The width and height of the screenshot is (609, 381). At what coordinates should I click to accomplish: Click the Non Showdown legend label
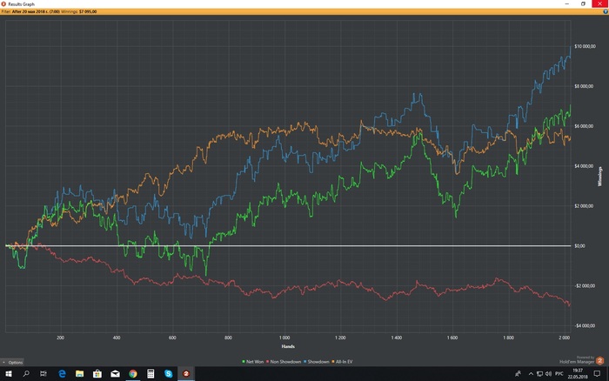coord(285,362)
